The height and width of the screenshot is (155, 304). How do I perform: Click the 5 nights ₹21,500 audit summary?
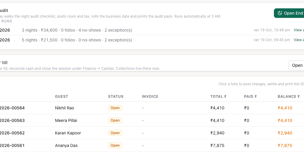pyautogui.click(x=77, y=40)
